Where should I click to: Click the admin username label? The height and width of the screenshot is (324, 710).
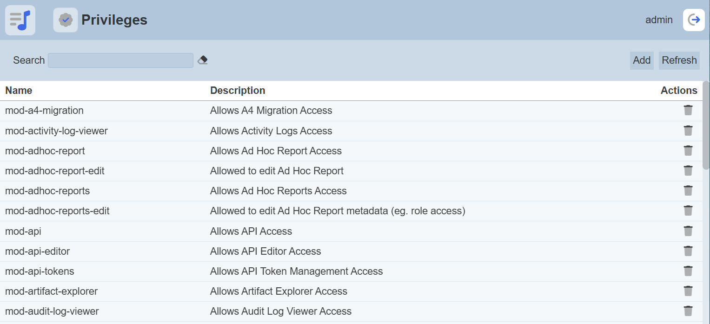pyautogui.click(x=659, y=20)
